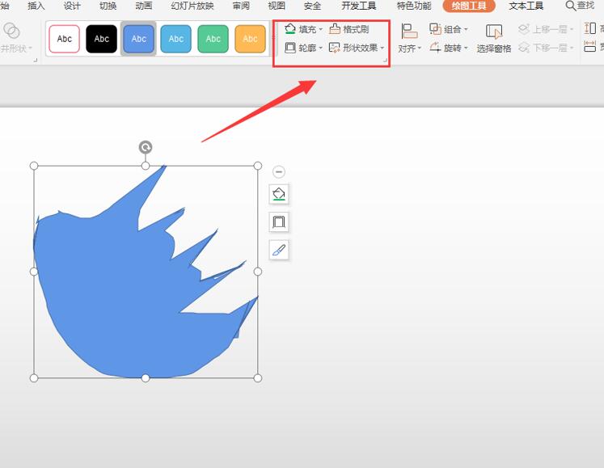
Task: Click the shape width field icon
Action: 589,47
